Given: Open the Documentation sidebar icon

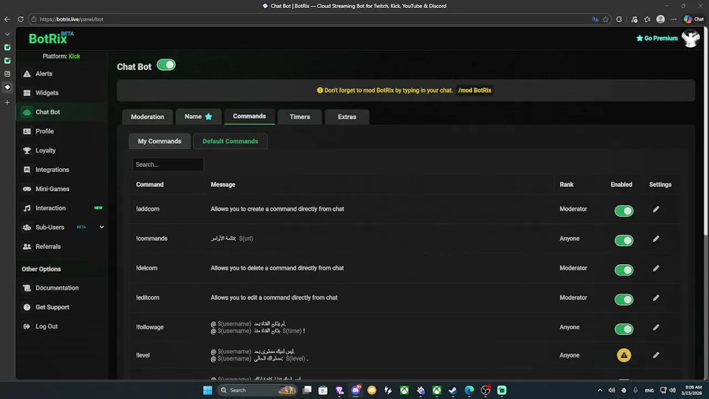Looking at the screenshot, I should tap(27, 288).
